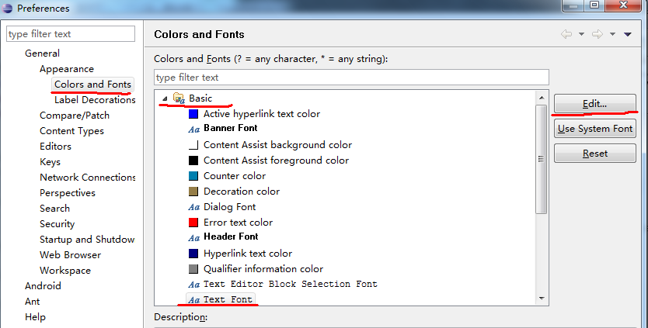Click the Use System Font button
Screen dimensions: 648x328
click(x=595, y=129)
